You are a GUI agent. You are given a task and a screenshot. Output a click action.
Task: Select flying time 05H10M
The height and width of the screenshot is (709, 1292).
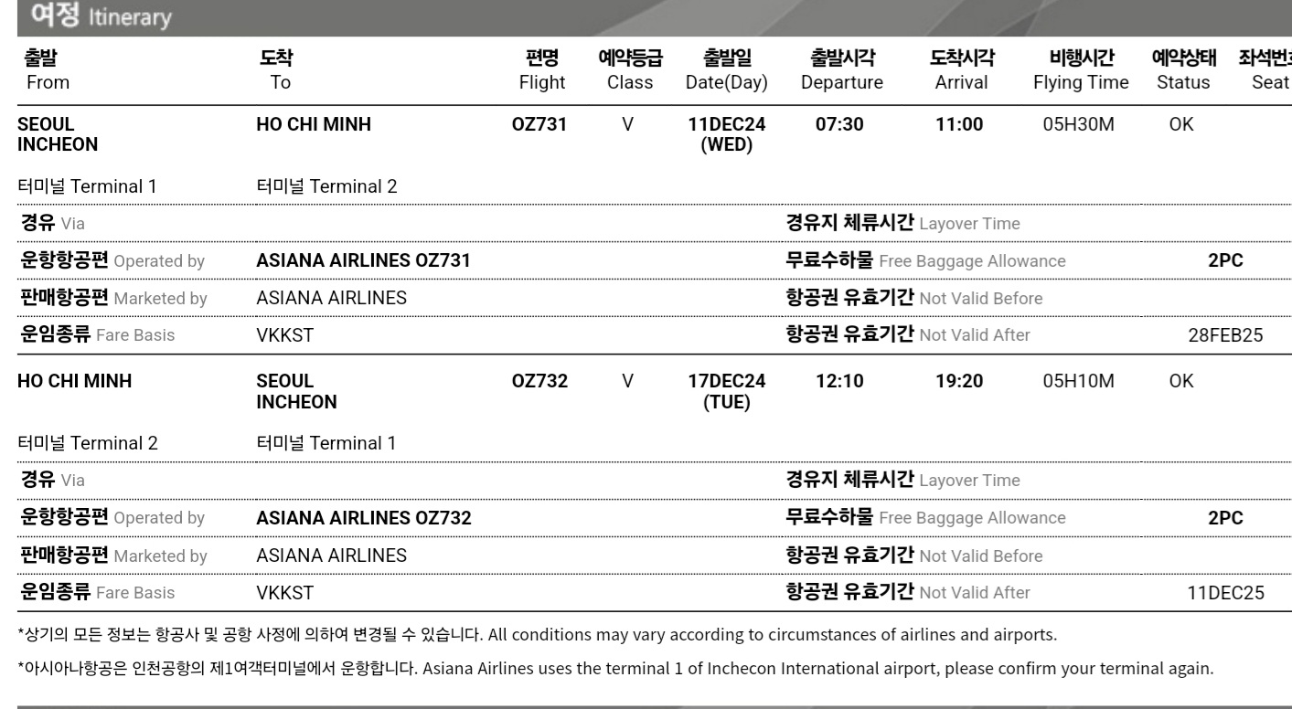point(1078,382)
